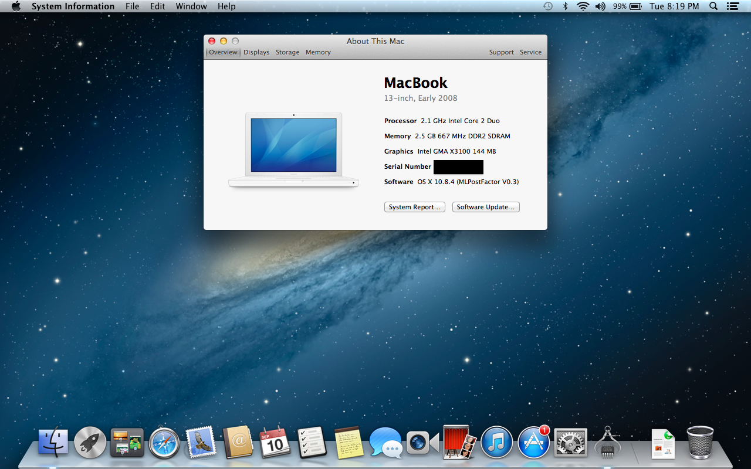Click the Support link

coord(501,52)
